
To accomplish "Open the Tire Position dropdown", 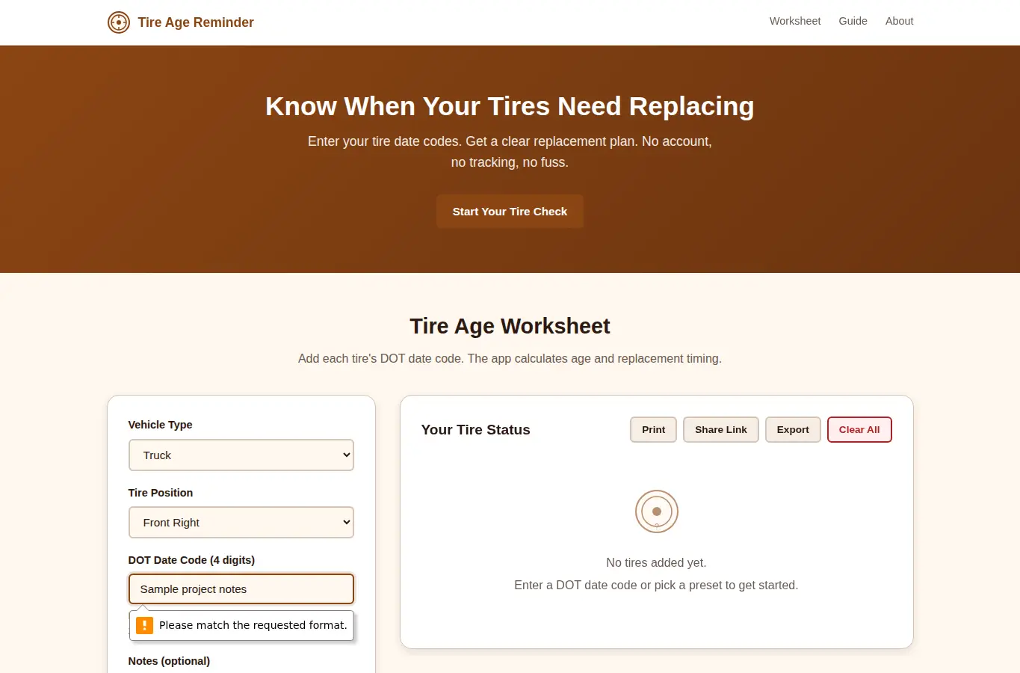I will coord(241,522).
